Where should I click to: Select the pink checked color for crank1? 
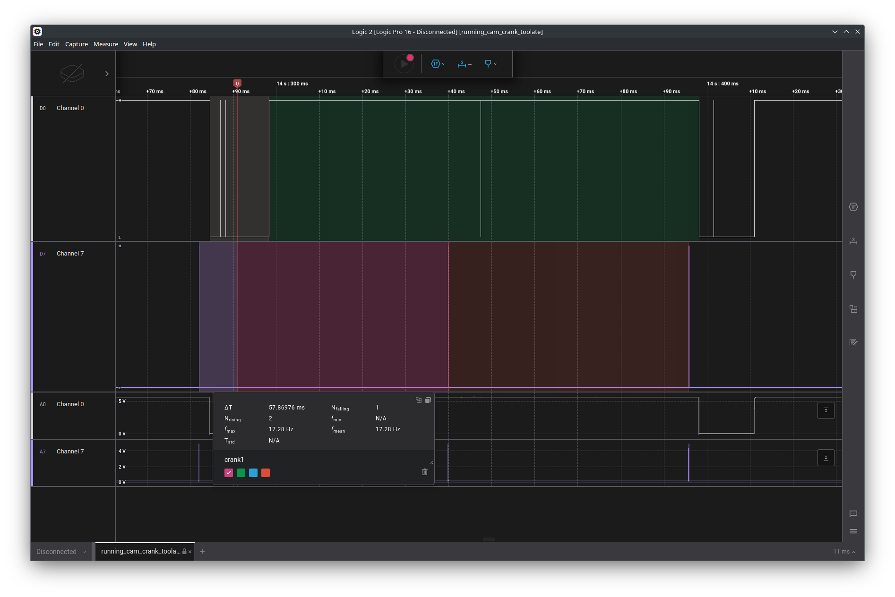229,473
